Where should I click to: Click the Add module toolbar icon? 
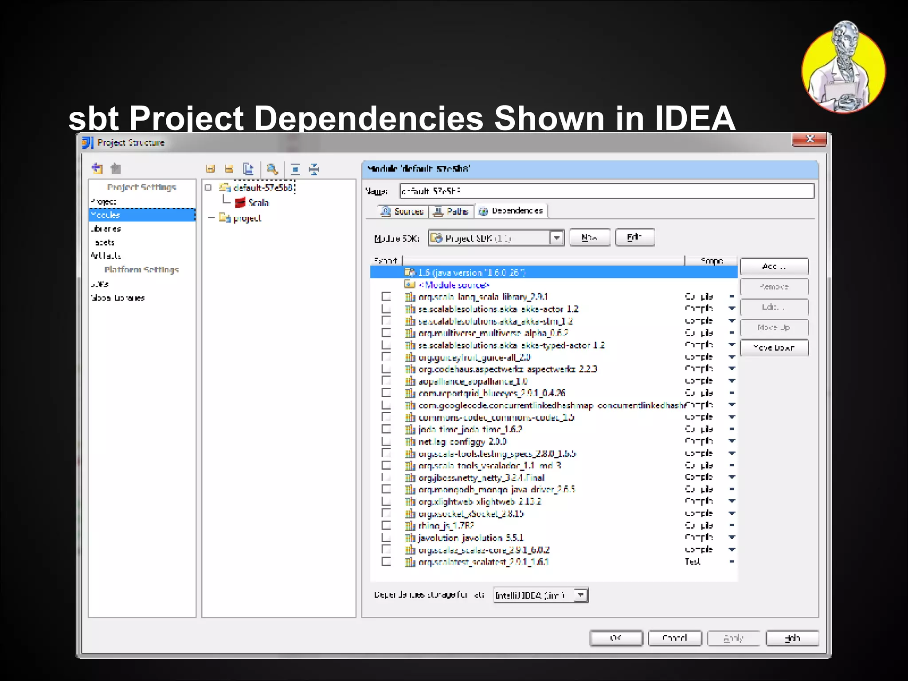pyautogui.click(x=210, y=169)
